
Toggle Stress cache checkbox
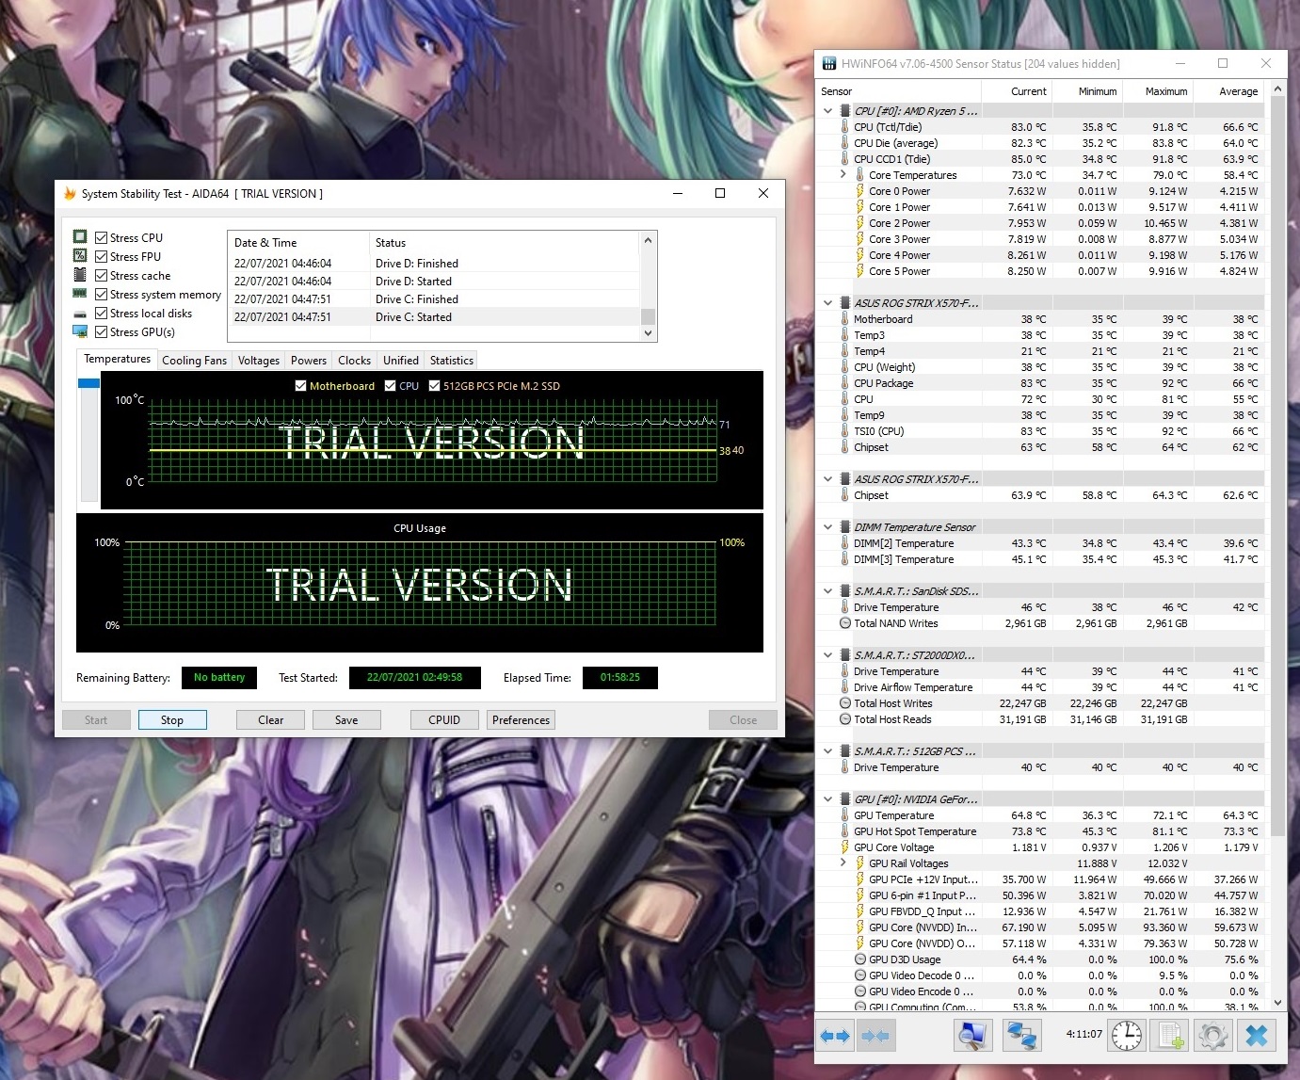[x=101, y=276]
